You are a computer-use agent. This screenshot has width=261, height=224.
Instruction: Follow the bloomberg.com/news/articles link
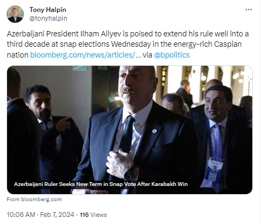click(85, 55)
